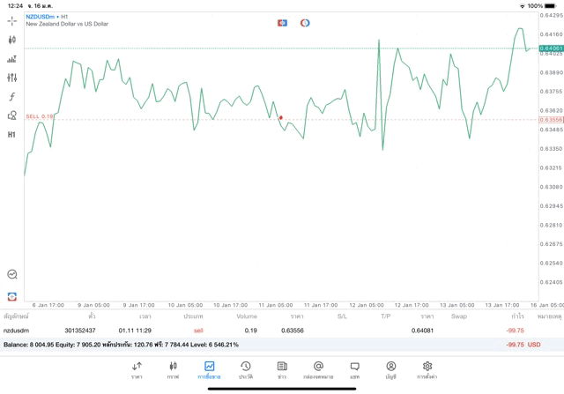Sort by Volume column header
The image size is (564, 394).
(x=247, y=316)
